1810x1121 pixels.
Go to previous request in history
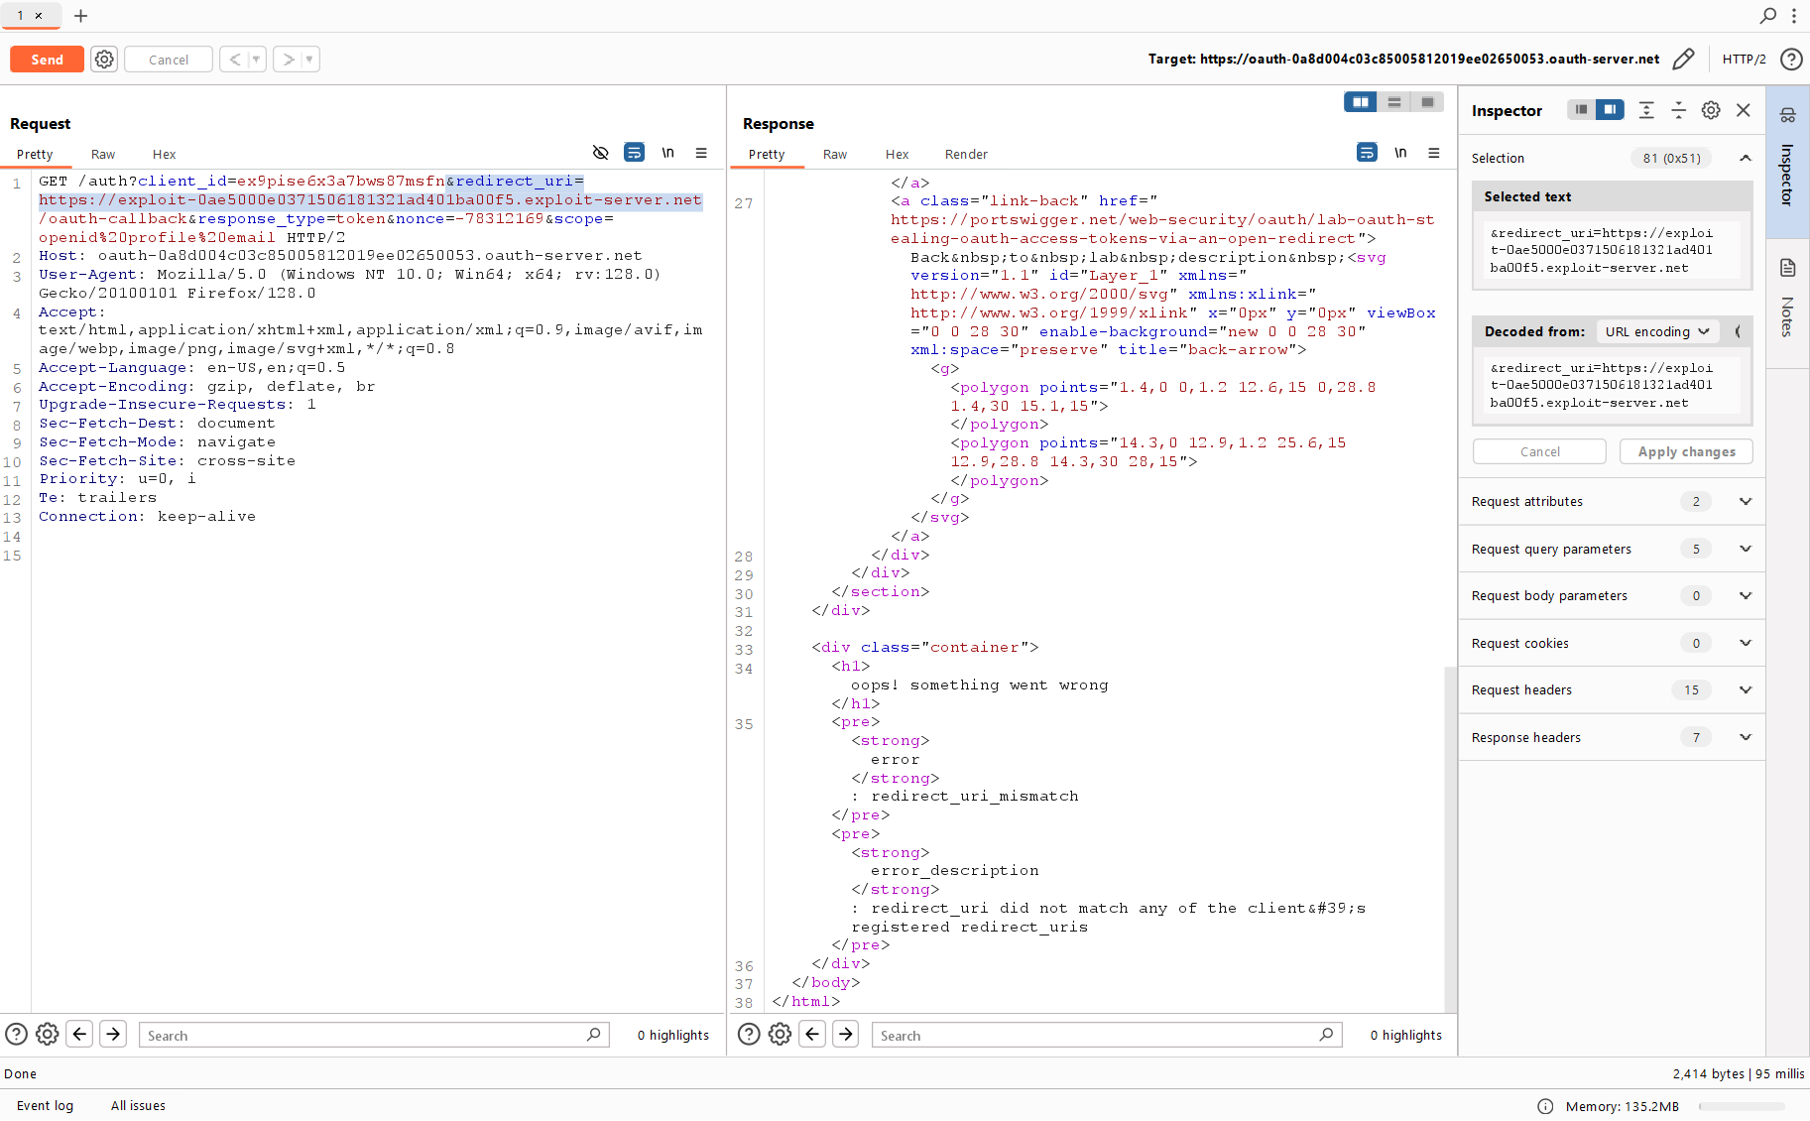click(234, 60)
